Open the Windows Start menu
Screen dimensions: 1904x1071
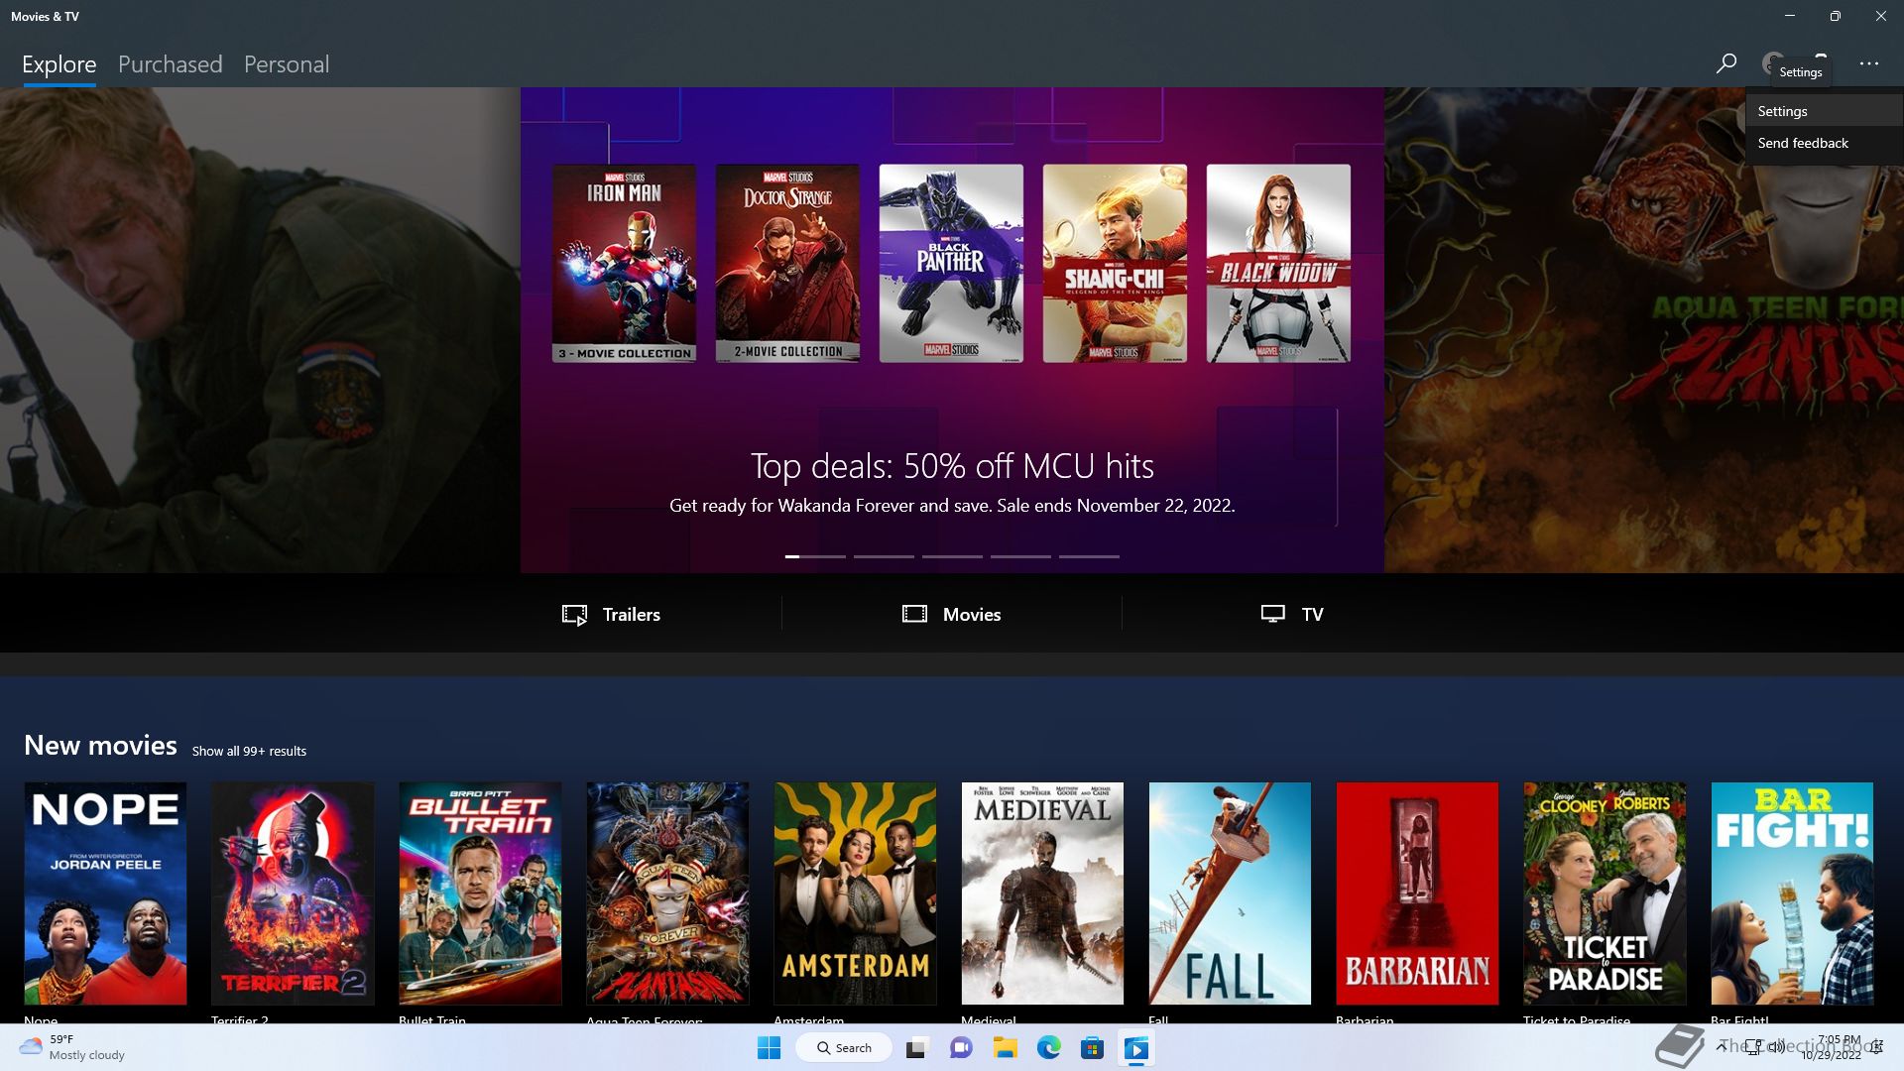click(x=769, y=1048)
